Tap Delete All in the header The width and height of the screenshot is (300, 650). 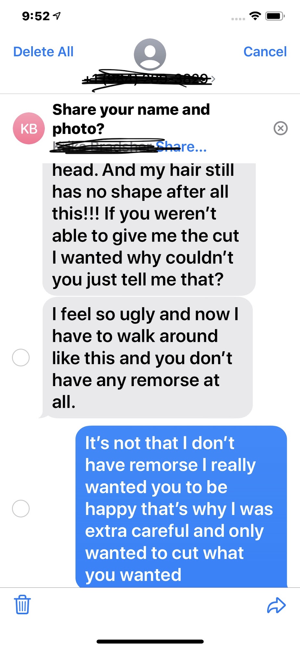coord(43,52)
